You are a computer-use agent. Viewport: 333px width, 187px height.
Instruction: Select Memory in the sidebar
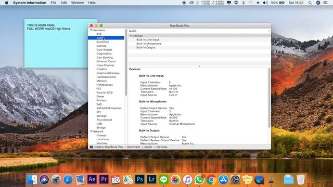pos(101,81)
